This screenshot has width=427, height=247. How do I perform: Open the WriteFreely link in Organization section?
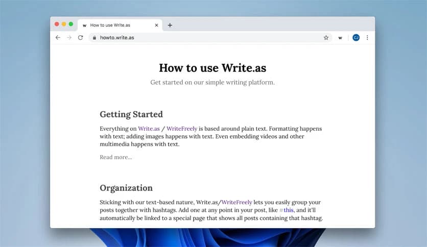(x=236, y=202)
